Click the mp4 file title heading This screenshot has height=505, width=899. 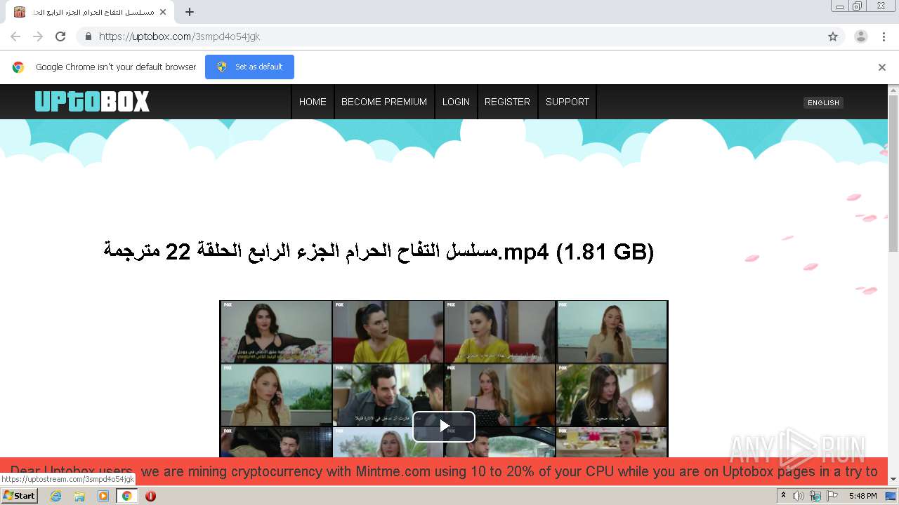379,251
